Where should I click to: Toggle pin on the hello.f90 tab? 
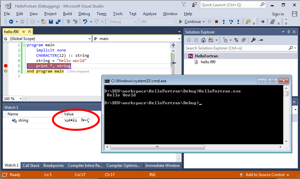(24, 32)
